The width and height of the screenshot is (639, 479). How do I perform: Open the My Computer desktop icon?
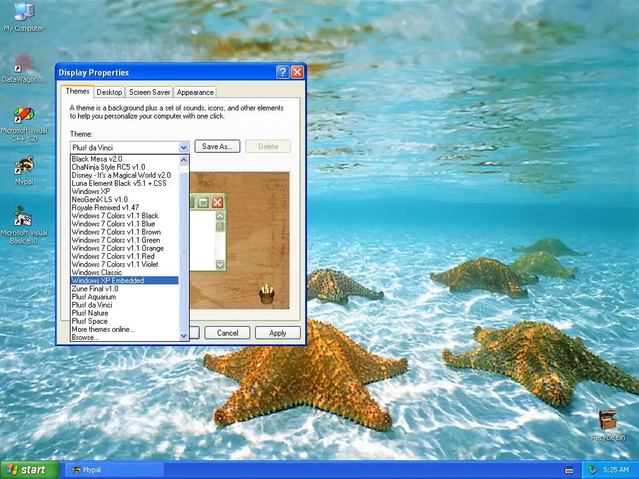pyautogui.click(x=24, y=16)
